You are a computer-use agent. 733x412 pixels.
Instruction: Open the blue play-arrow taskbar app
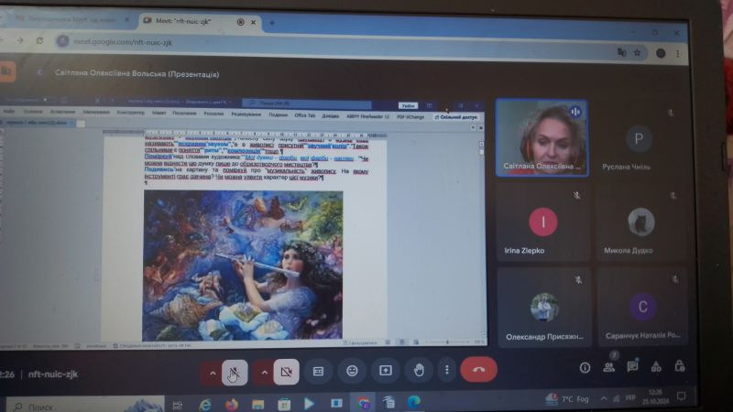click(x=309, y=403)
